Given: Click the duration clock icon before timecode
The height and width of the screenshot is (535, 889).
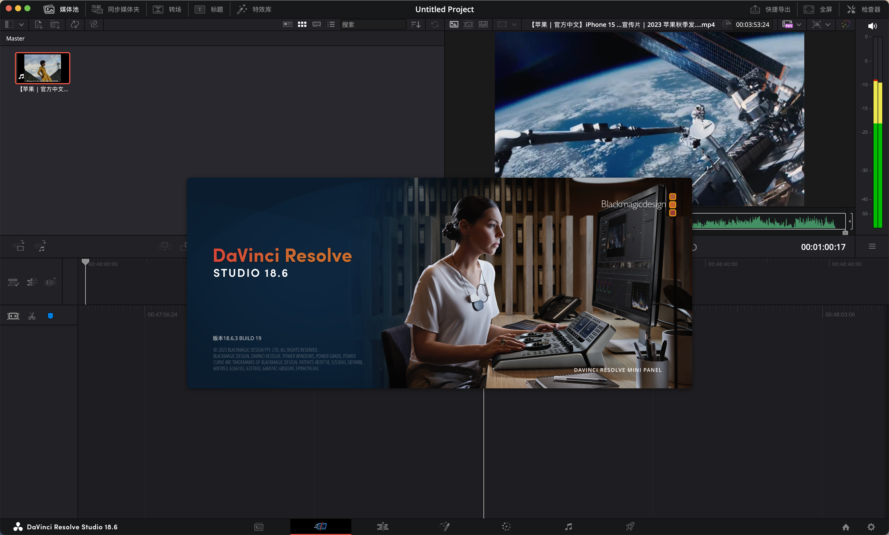Looking at the screenshot, I should (727, 24).
